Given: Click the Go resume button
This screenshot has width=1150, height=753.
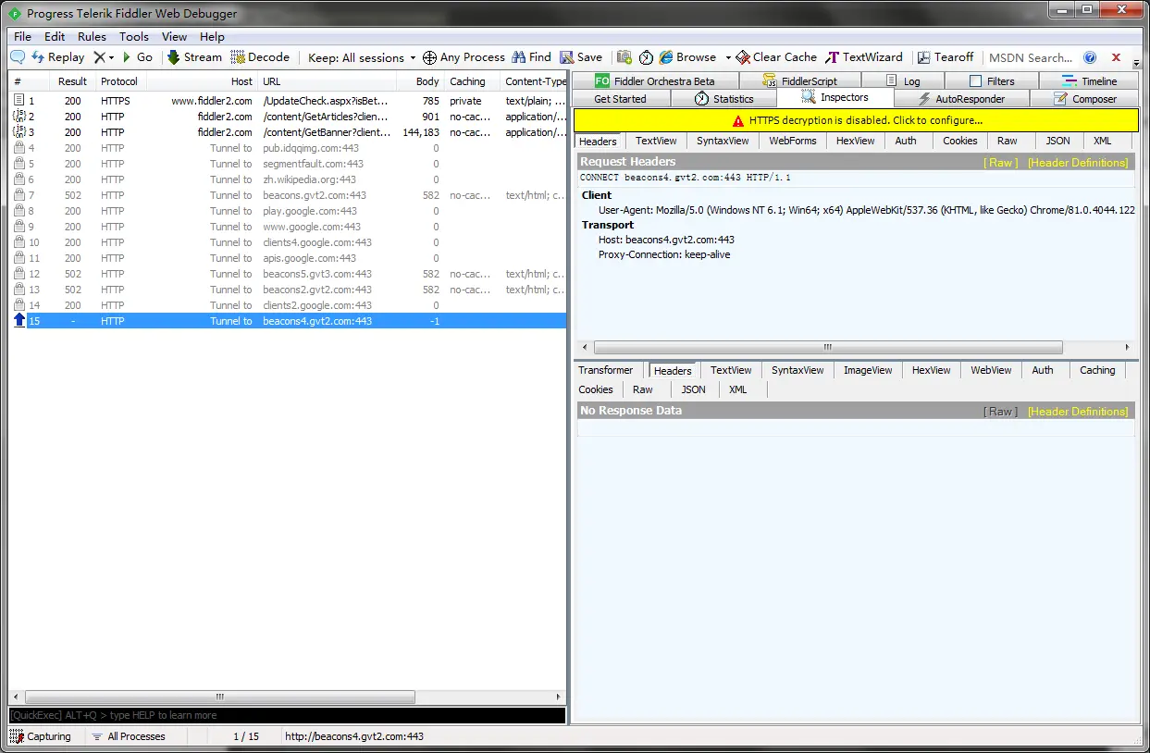Looking at the screenshot, I should point(137,57).
